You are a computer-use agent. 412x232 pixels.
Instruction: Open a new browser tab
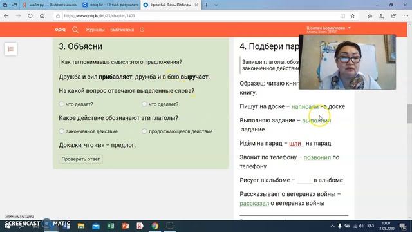(207, 5)
